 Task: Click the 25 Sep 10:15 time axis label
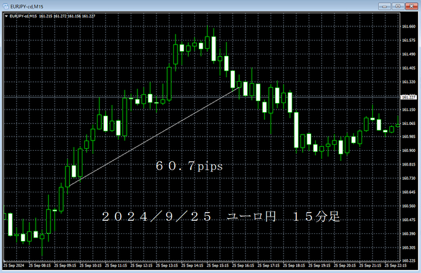[91, 265]
